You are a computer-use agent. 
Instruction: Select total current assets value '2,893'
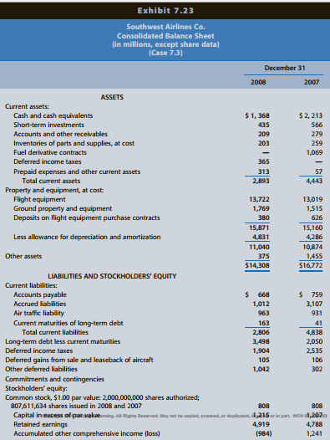click(x=261, y=181)
